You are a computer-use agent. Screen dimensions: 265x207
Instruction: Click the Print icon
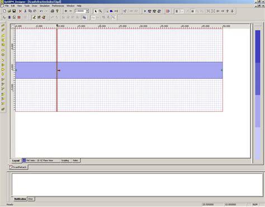[53, 11]
